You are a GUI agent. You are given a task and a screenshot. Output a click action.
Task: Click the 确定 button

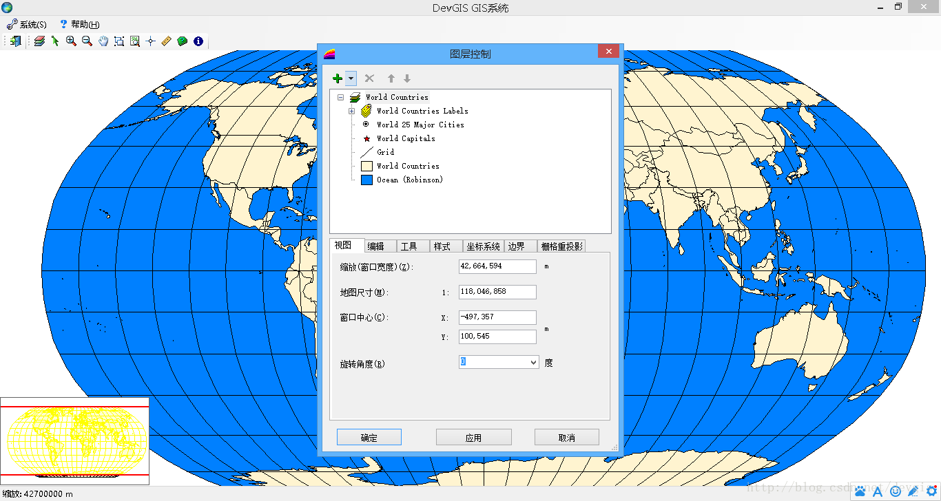[x=369, y=437]
